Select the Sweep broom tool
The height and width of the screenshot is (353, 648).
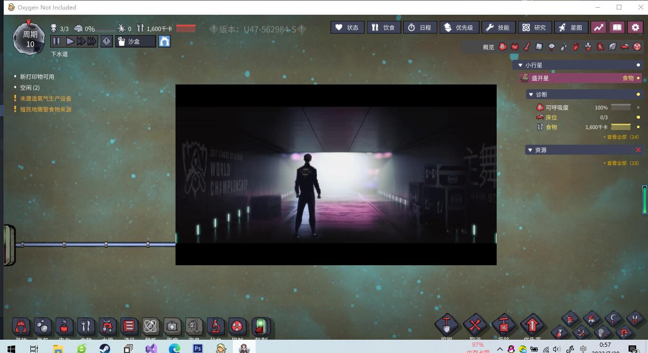(x=592, y=318)
